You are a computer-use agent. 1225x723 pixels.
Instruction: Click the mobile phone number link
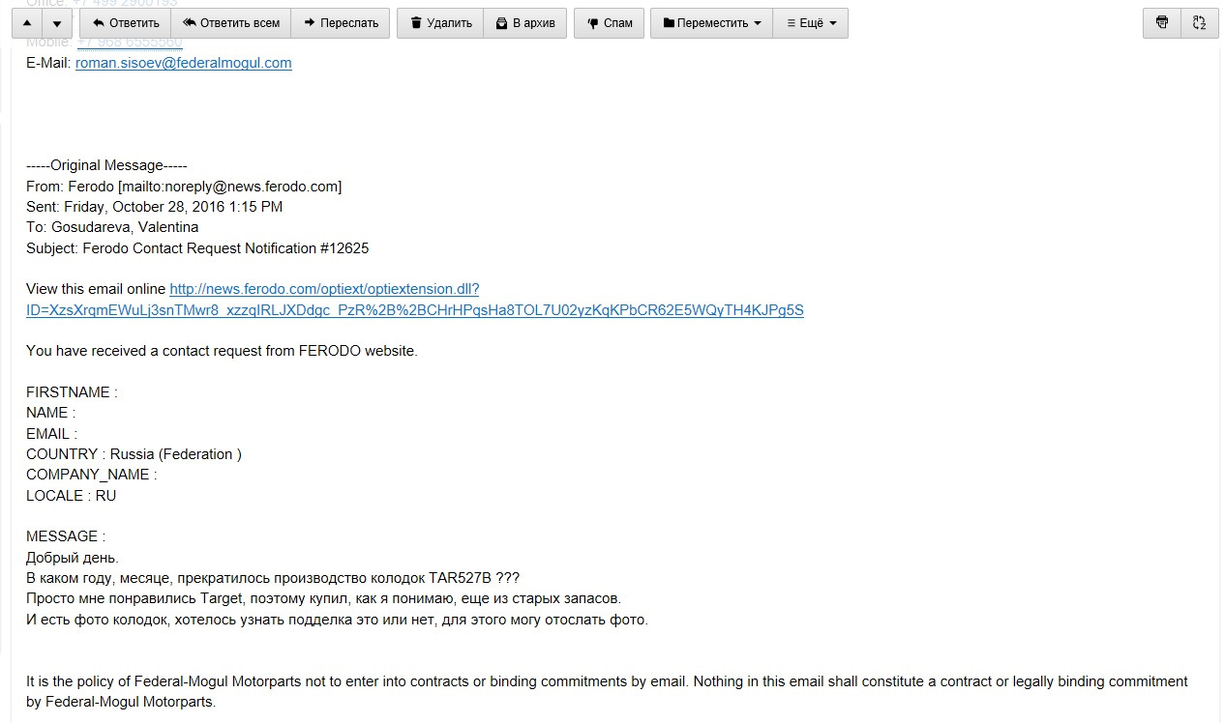(130, 43)
